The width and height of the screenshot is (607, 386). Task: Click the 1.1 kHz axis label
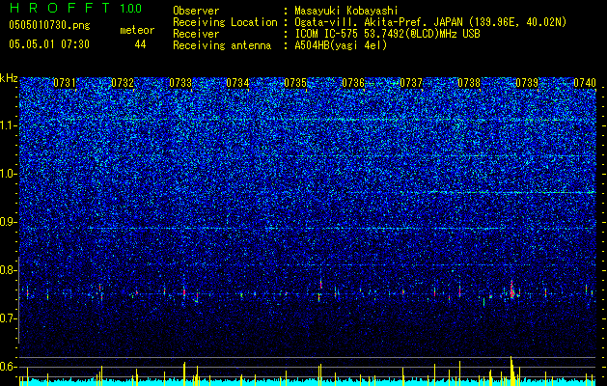pyautogui.click(x=9, y=125)
